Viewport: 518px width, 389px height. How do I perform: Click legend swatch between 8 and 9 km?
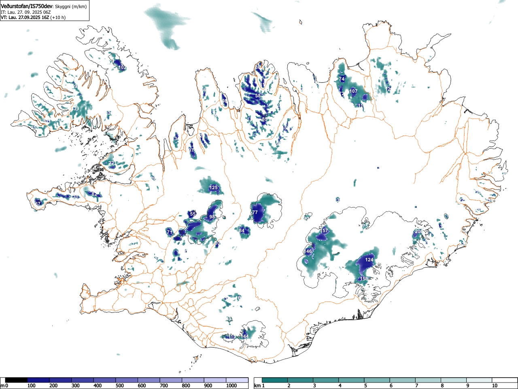(454, 380)
